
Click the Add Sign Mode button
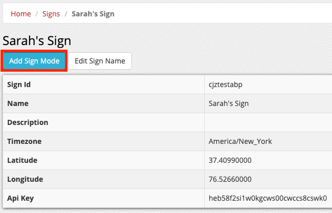[x=34, y=61]
